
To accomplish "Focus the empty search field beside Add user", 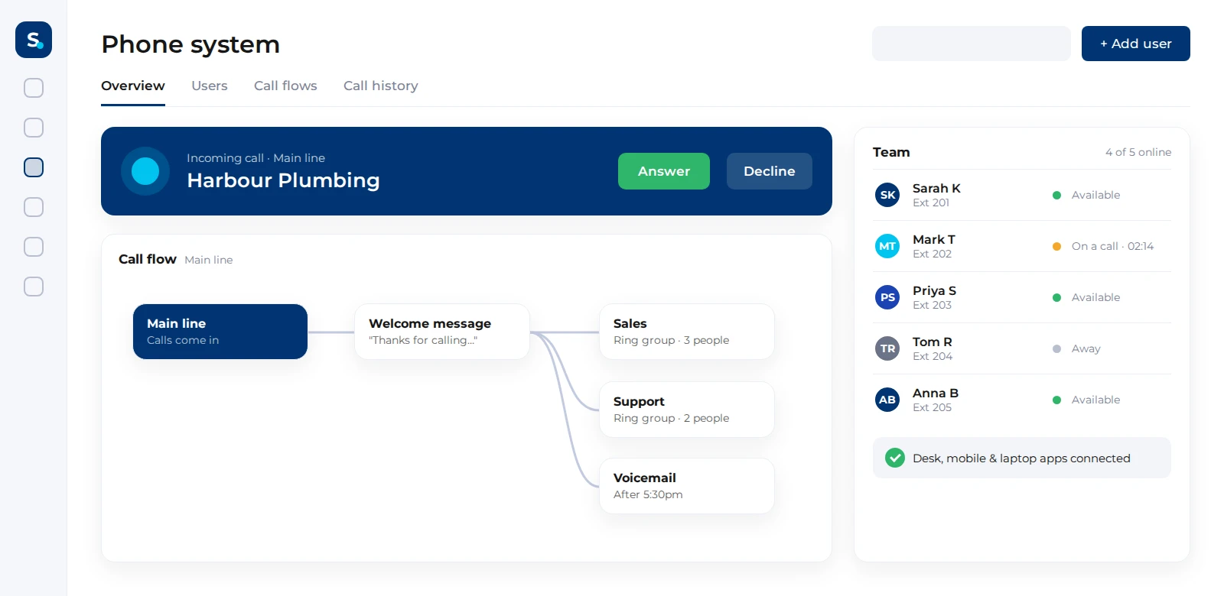I will (x=972, y=44).
